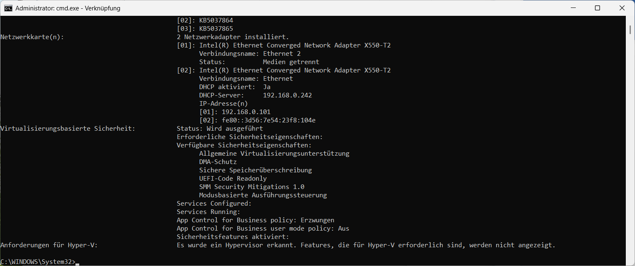This screenshot has height=266, width=635.
Task: Click the title text 'Administrator: cmd.exe - Verknüpfung'
Action: coord(68,8)
